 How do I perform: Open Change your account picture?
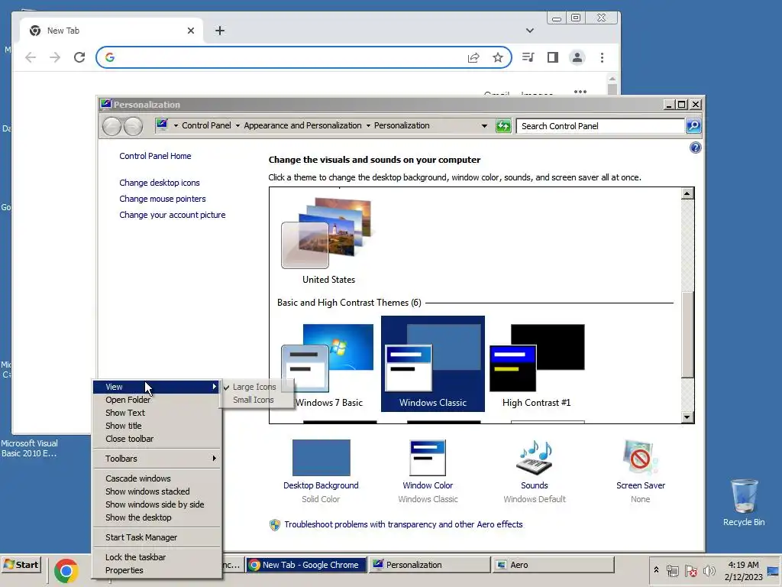172,215
